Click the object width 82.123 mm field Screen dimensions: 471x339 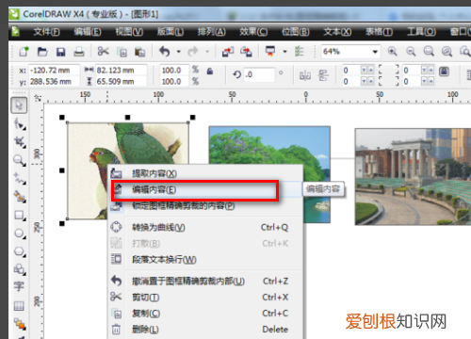coord(121,70)
